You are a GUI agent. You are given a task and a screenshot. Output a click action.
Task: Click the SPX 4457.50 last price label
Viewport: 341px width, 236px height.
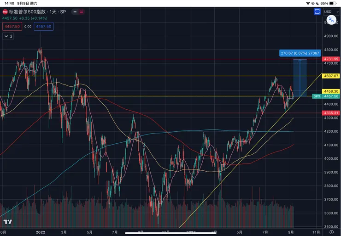pyautogui.click(x=326, y=96)
